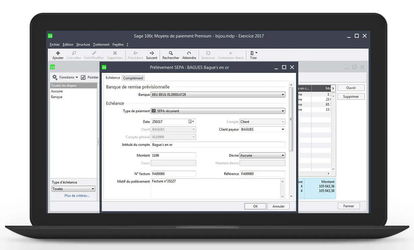Expand the Banque dropdown
Screen dimensions: 414x250
pyautogui.click(x=283, y=95)
